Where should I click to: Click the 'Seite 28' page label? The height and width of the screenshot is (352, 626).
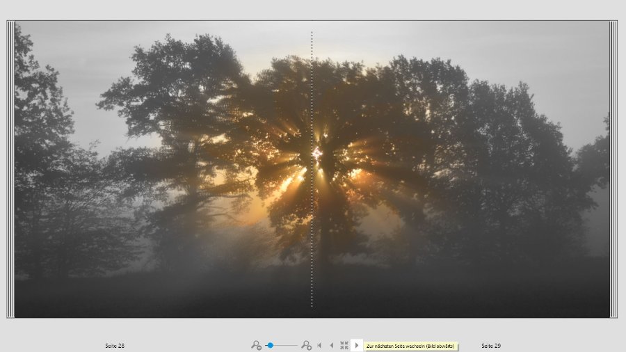pyautogui.click(x=115, y=346)
